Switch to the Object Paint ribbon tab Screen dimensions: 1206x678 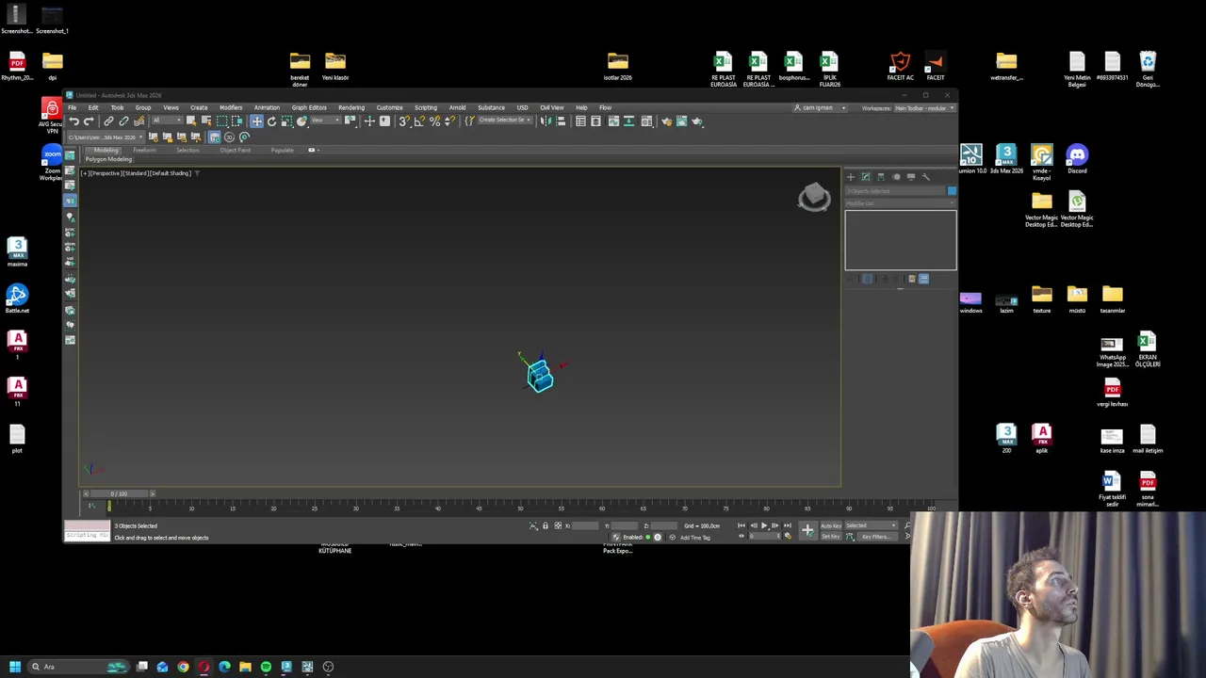coord(235,151)
